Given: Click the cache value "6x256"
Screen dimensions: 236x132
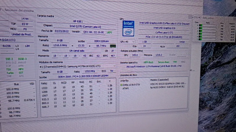Looking at the screenshot, I should (6, 46).
